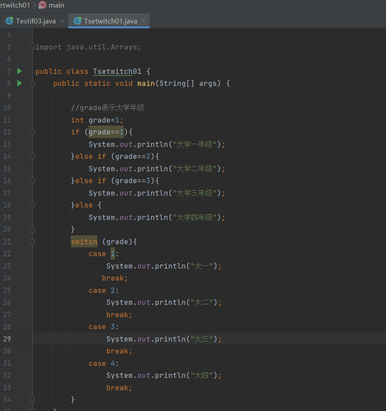Click line number 21 in the gutter

tap(7, 242)
